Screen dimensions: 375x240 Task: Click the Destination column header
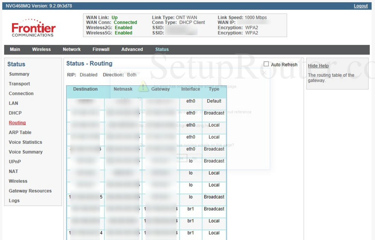pyautogui.click(x=85, y=89)
